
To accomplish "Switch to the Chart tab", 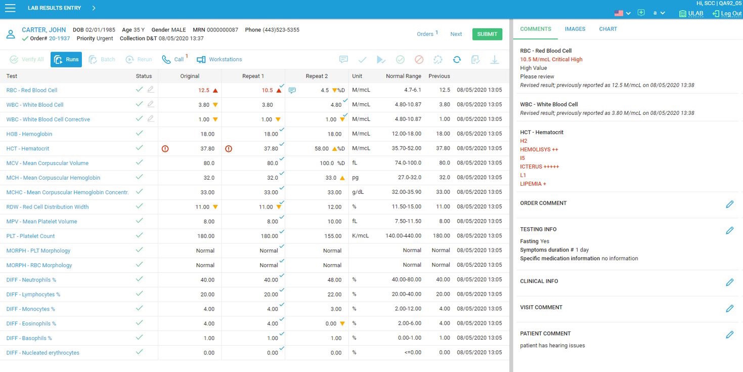I will (x=607, y=29).
